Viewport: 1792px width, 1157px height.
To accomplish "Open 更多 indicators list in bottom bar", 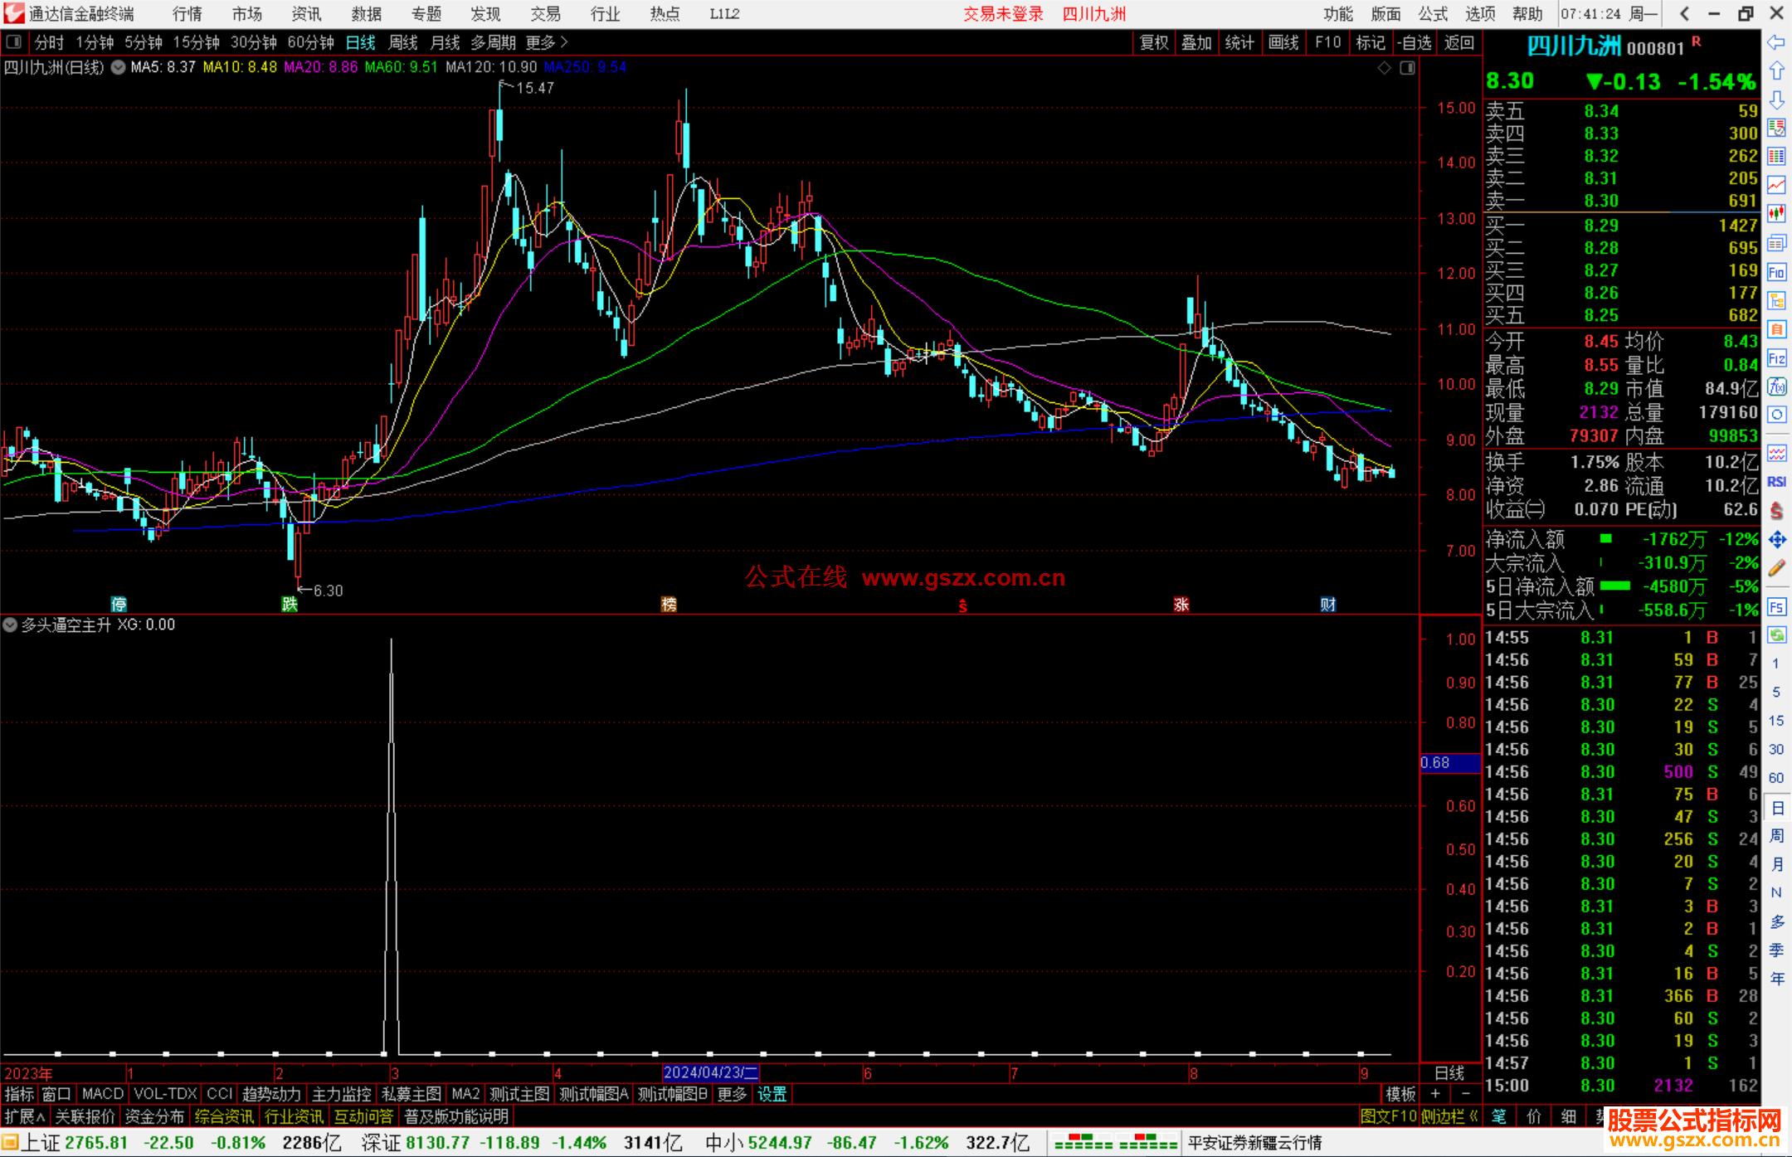I will pyautogui.click(x=731, y=1094).
